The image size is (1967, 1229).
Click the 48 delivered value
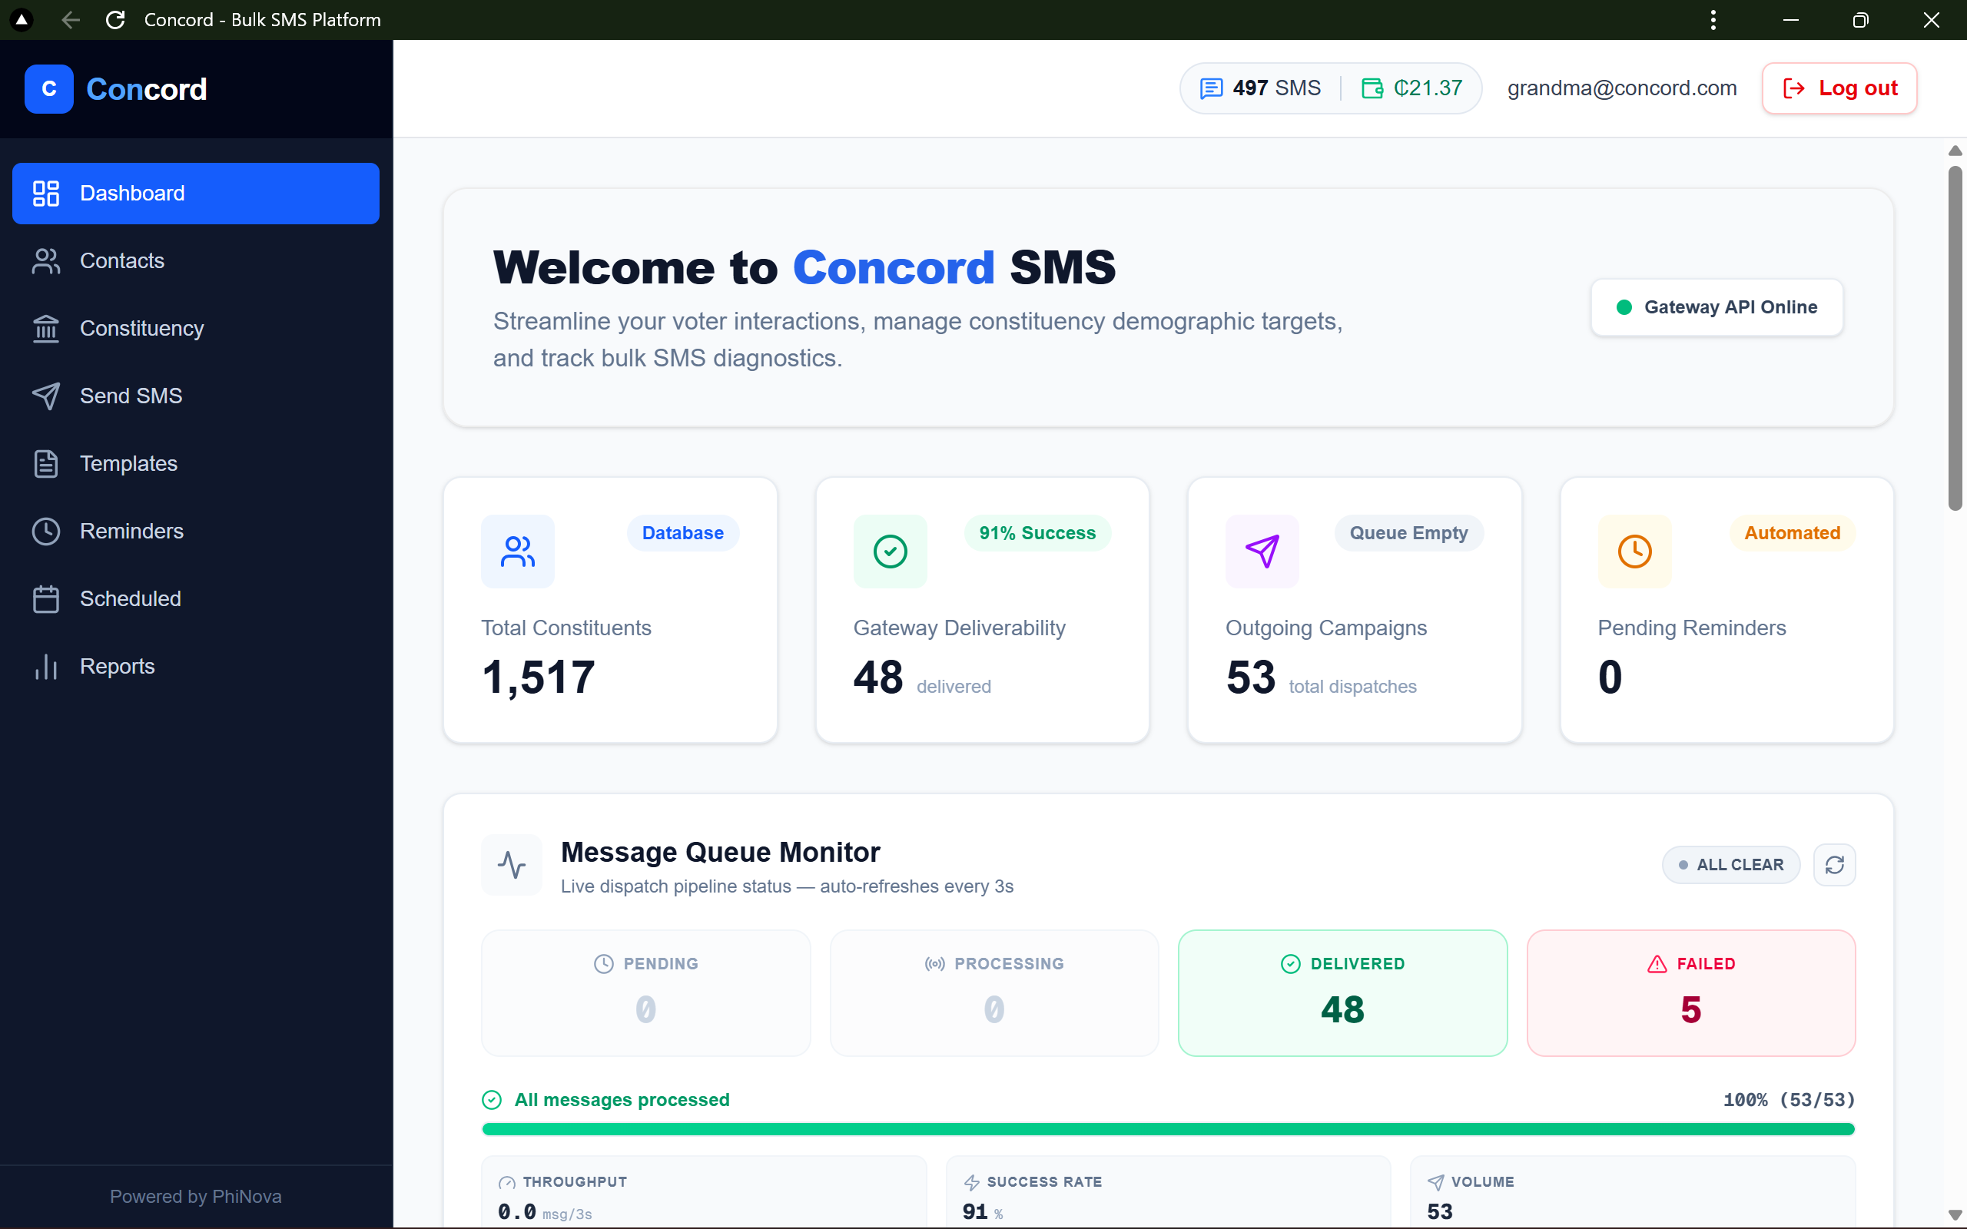[877, 677]
